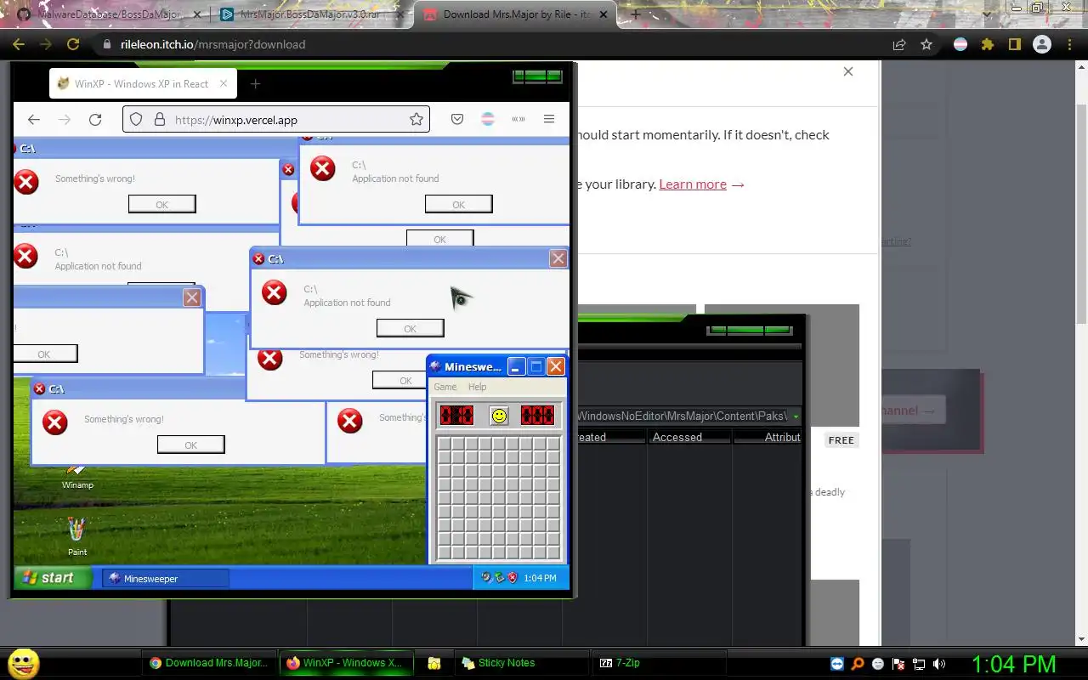Close the front C:\ error dialog with the X

pos(558,258)
